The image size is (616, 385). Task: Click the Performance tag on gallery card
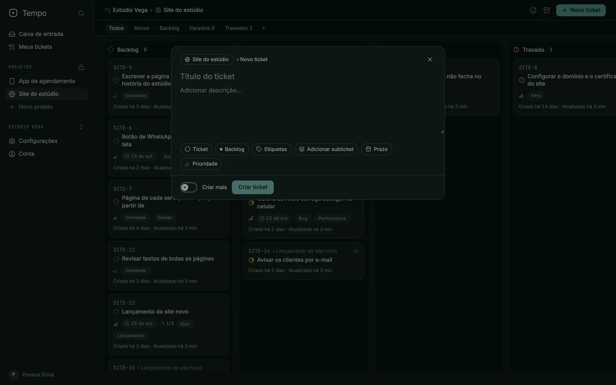tap(332, 218)
